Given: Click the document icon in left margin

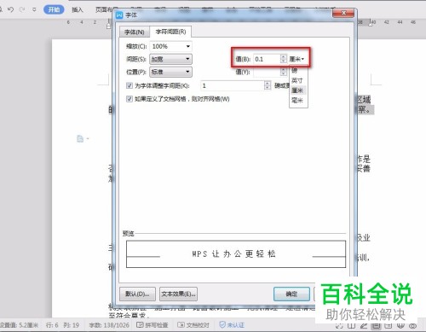Looking at the screenshot, I should pyautogui.click(x=80, y=138).
